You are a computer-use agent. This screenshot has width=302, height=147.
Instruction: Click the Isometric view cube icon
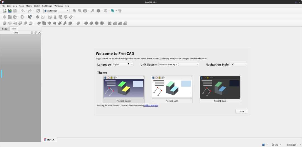pos(85,11)
